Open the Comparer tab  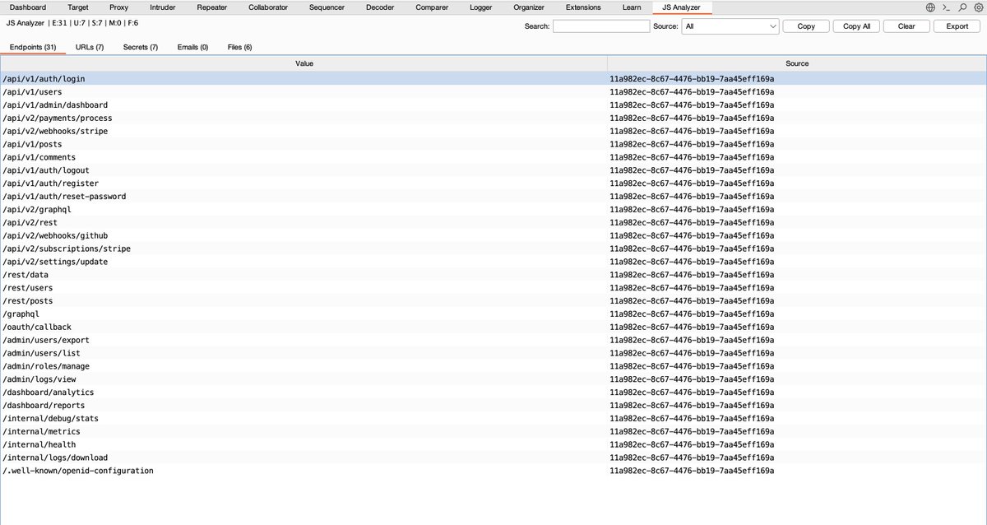pyautogui.click(x=433, y=7)
